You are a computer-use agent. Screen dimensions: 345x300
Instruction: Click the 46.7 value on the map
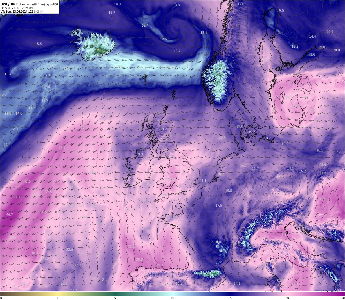point(9,214)
